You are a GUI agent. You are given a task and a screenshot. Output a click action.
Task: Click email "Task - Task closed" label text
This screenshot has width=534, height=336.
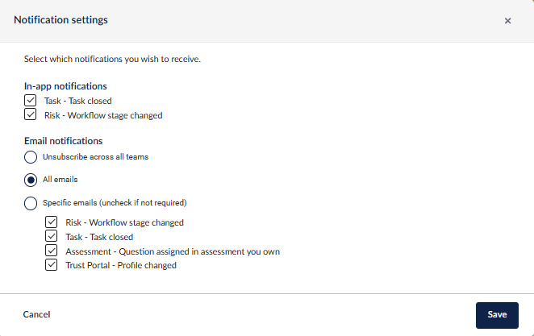99,238
